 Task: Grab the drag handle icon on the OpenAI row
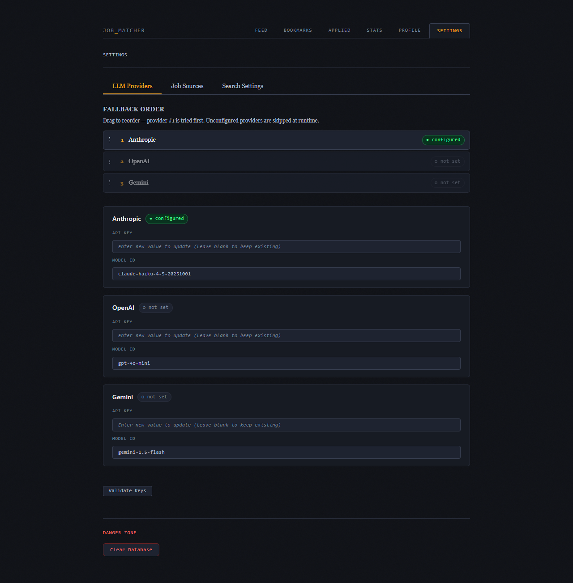pyautogui.click(x=110, y=161)
